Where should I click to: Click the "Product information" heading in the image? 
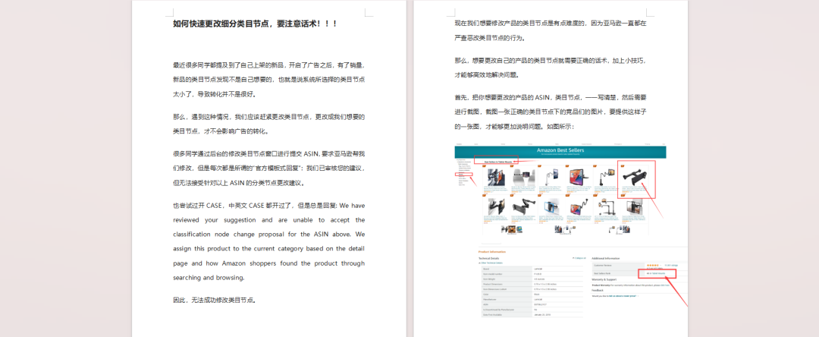coord(493,252)
